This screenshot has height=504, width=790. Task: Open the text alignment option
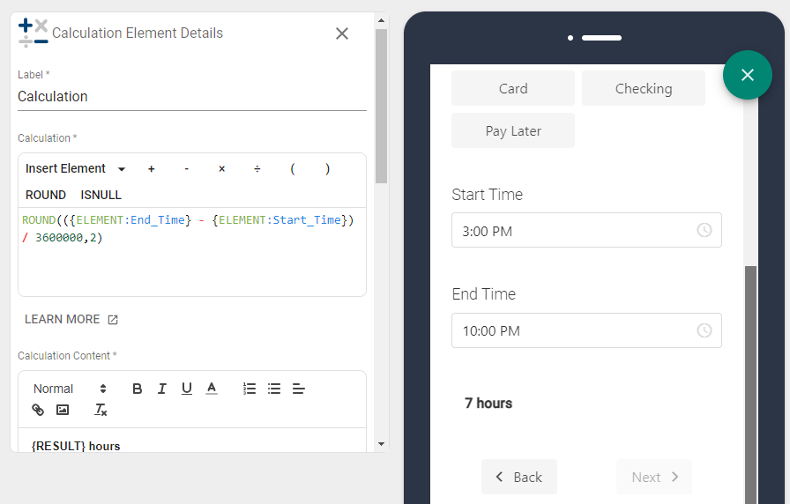[x=299, y=389]
